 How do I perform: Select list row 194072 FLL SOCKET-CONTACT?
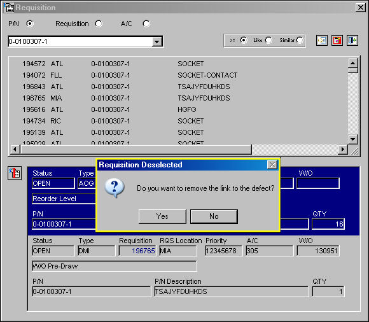click(x=178, y=75)
